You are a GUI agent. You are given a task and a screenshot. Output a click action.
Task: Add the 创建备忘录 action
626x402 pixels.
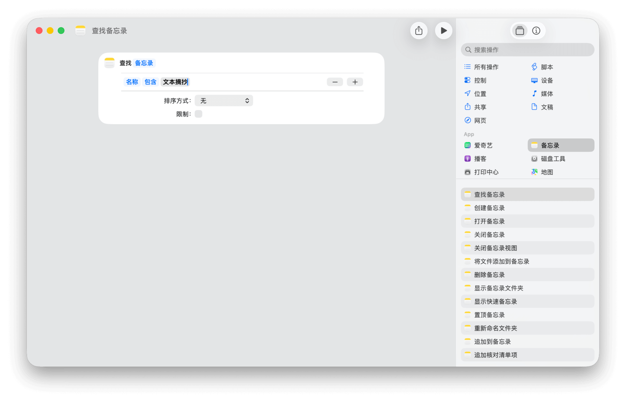489,208
